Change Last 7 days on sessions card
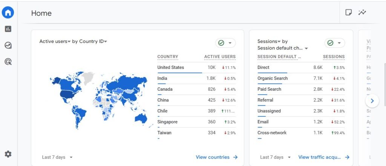 tap(276, 157)
